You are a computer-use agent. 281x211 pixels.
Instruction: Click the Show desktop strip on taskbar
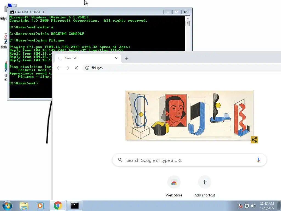point(279,206)
